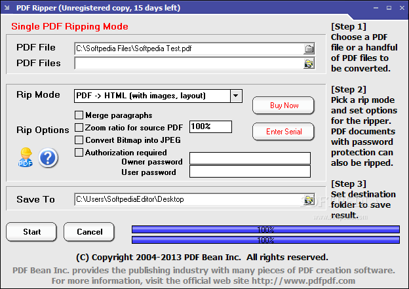Browse for a single PDF File
409x289 pixels.
pos(309,48)
